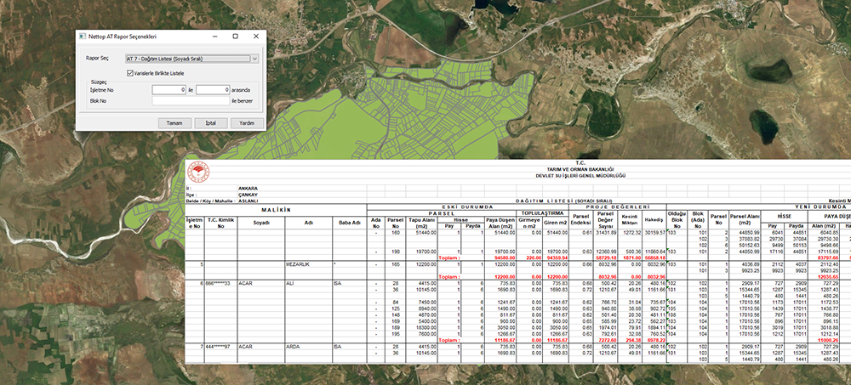Select the MEZARLIK cell in the report
Viewport: 851px width, 385px height.
point(297,264)
